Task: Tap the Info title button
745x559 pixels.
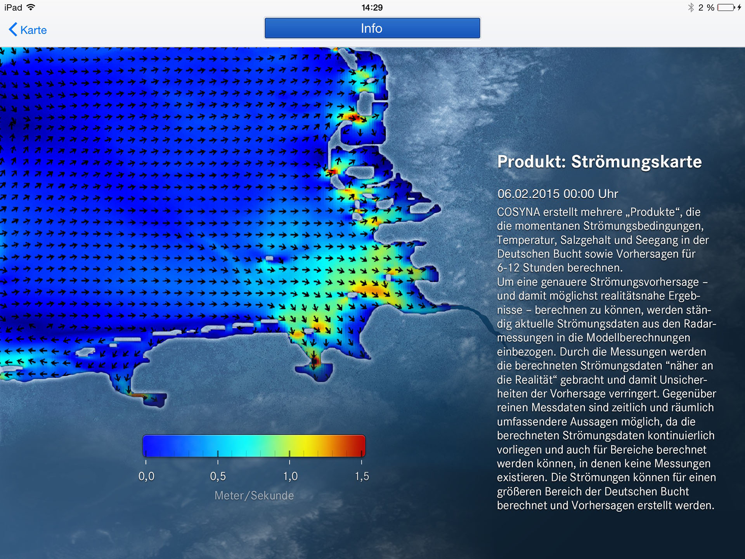Action: pos(372,28)
